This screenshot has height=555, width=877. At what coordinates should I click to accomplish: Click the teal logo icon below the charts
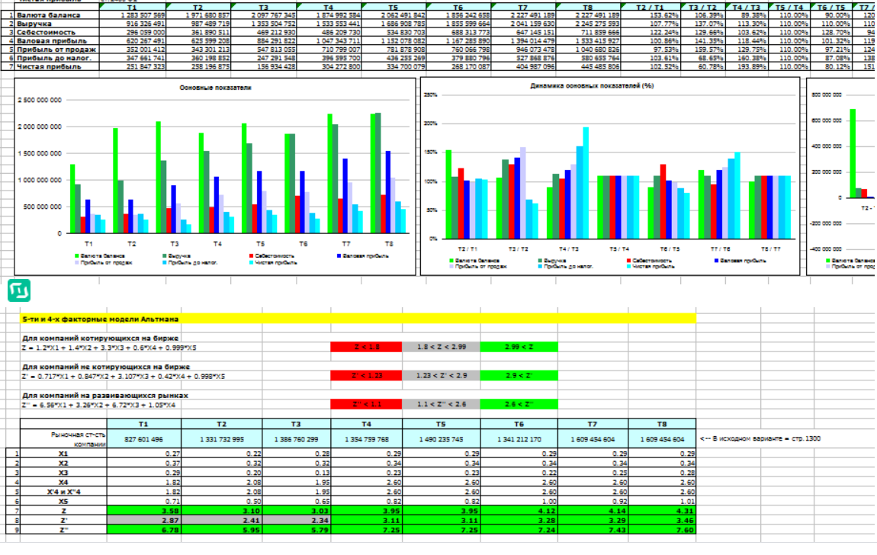point(19,290)
